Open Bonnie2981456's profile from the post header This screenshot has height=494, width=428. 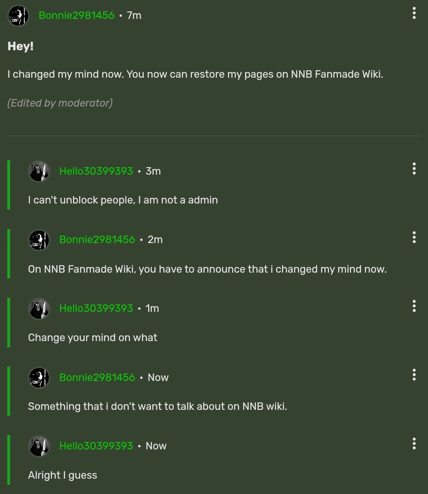point(77,15)
